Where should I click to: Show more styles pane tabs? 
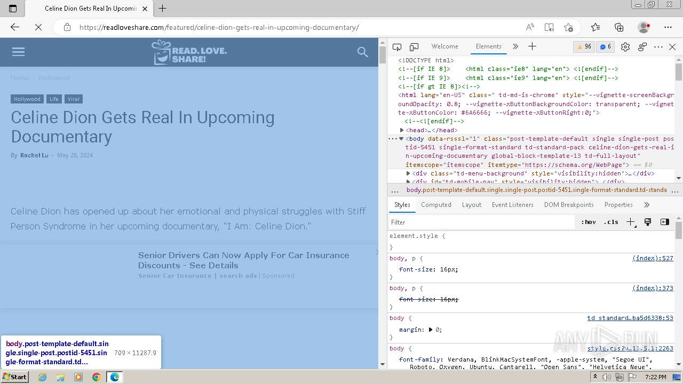647,205
